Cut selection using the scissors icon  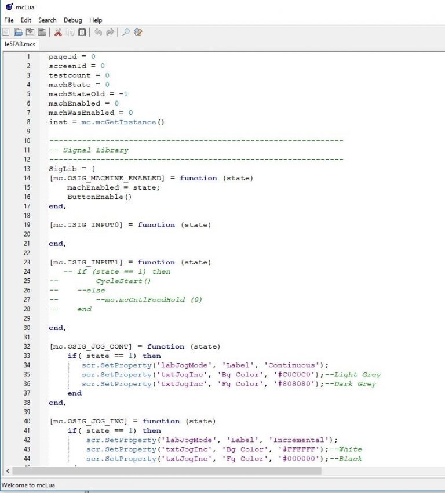pos(58,32)
